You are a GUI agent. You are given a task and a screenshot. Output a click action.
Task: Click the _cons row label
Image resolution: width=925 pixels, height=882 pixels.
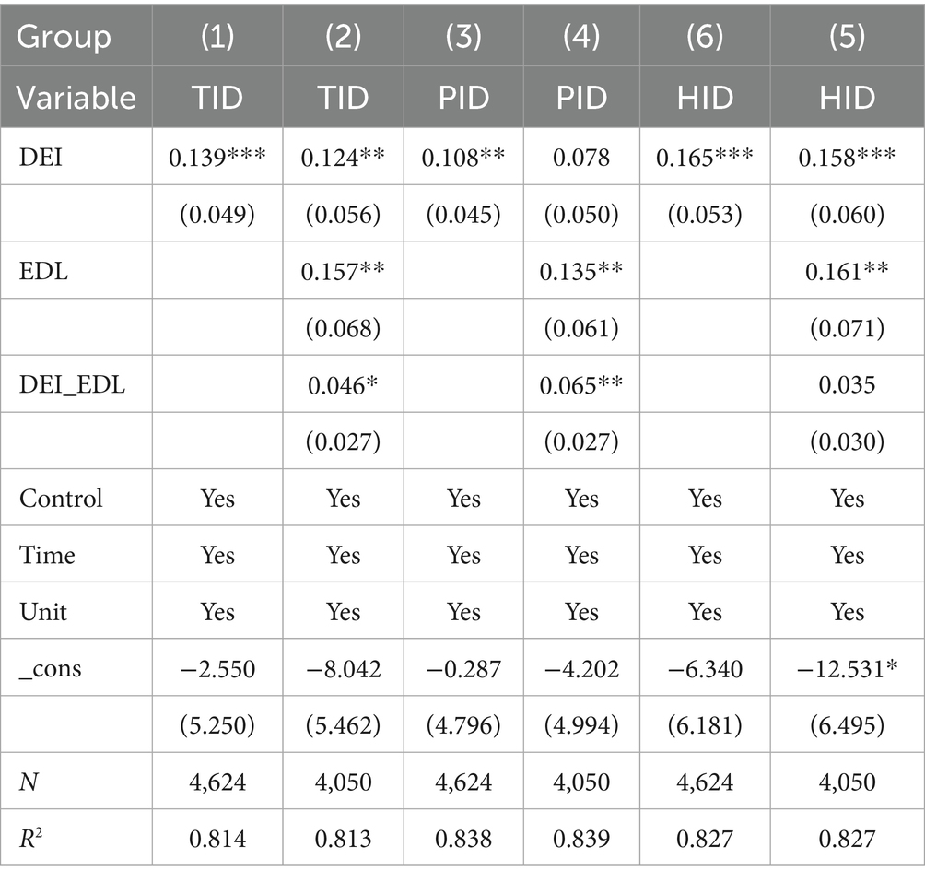coord(51,668)
